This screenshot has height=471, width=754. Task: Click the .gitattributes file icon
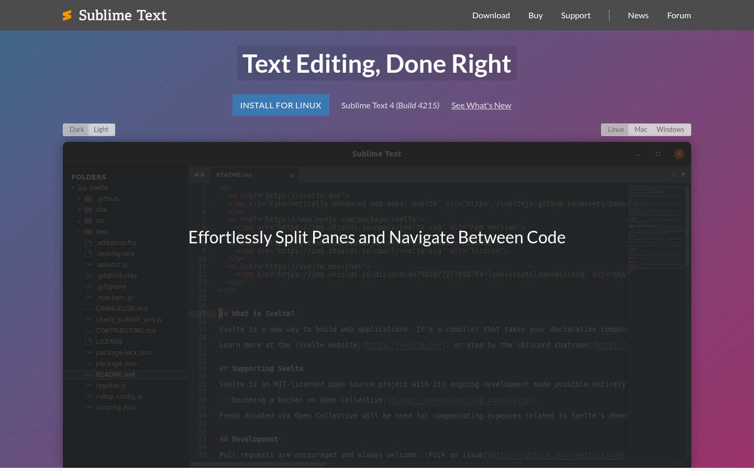pos(88,276)
